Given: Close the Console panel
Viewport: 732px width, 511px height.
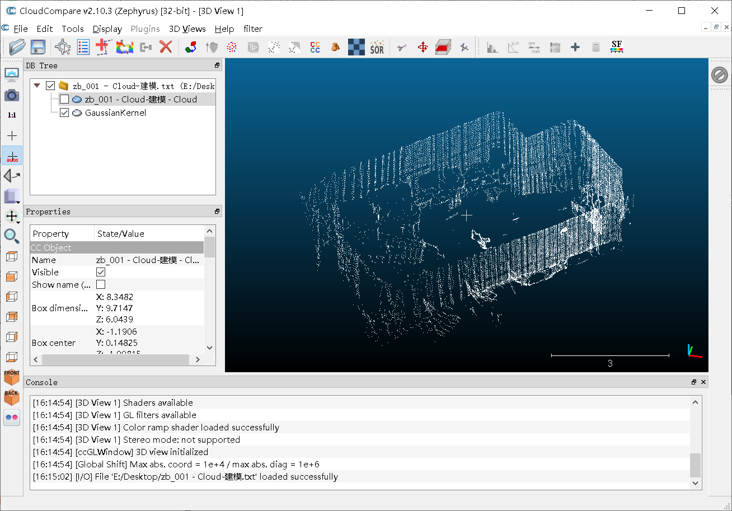Looking at the screenshot, I should pos(703,382).
